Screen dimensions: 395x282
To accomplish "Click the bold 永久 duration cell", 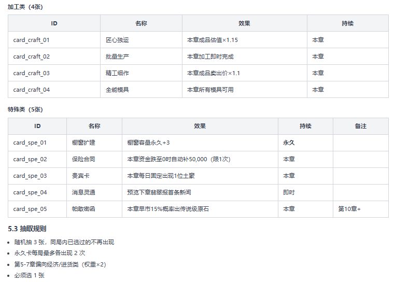I will point(305,143).
